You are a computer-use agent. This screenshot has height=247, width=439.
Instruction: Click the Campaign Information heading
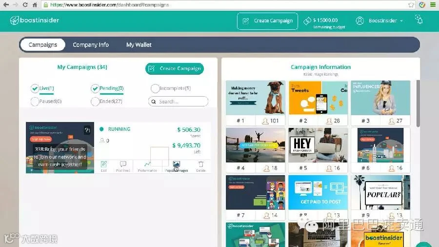[320, 67]
